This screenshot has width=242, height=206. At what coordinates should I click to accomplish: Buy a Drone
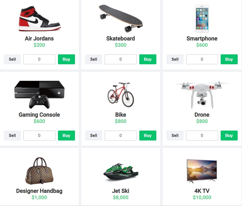click(x=229, y=135)
